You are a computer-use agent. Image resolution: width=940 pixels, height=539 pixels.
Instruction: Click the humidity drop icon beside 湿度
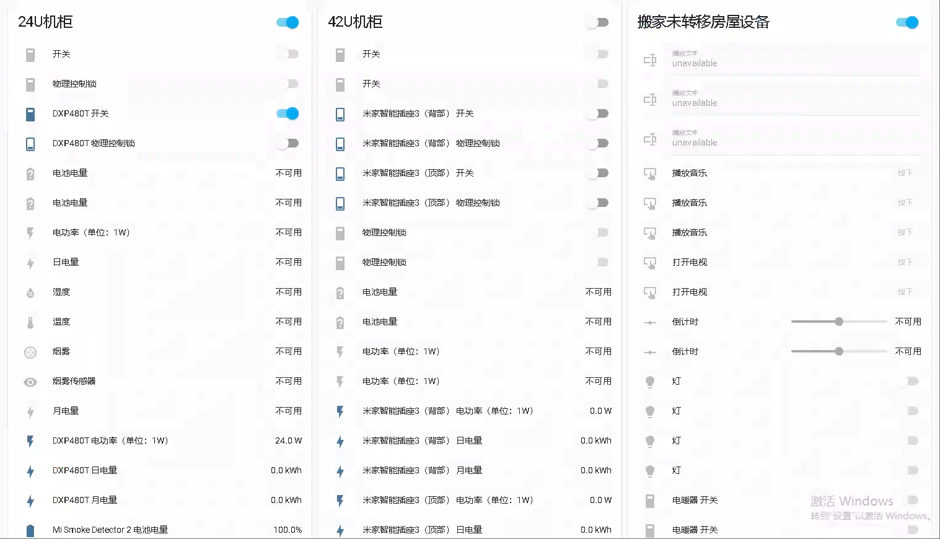point(30,292)
